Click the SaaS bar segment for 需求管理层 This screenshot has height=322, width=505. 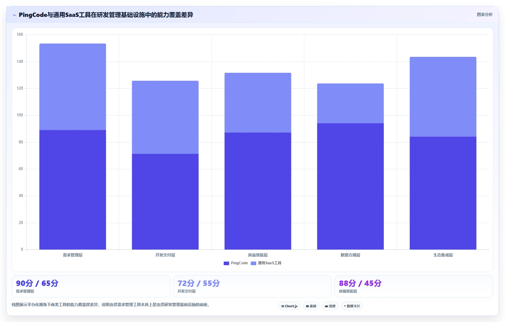point(73,87)
